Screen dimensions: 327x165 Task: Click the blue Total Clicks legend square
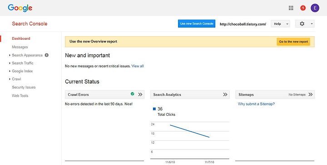(154, 109)
